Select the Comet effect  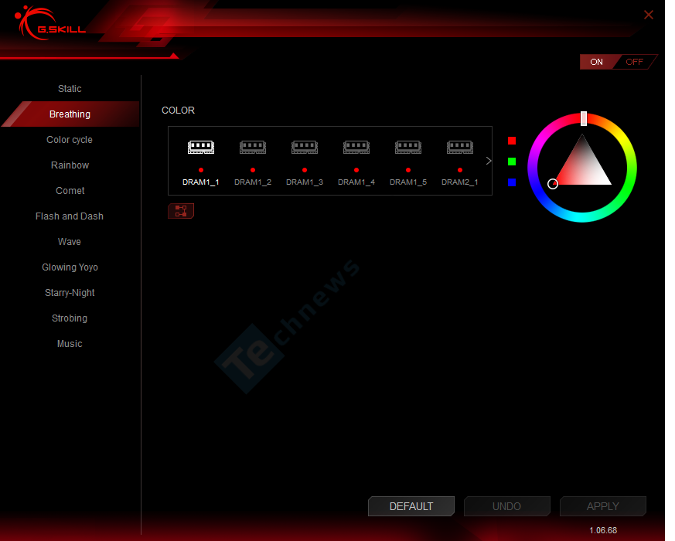click(70, 191)
